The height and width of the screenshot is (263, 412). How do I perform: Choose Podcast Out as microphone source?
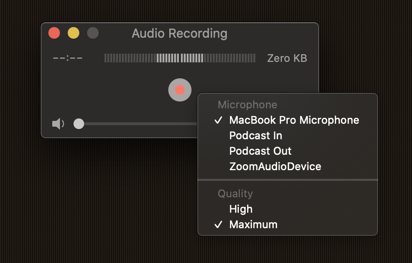click(x=260, y=151)
